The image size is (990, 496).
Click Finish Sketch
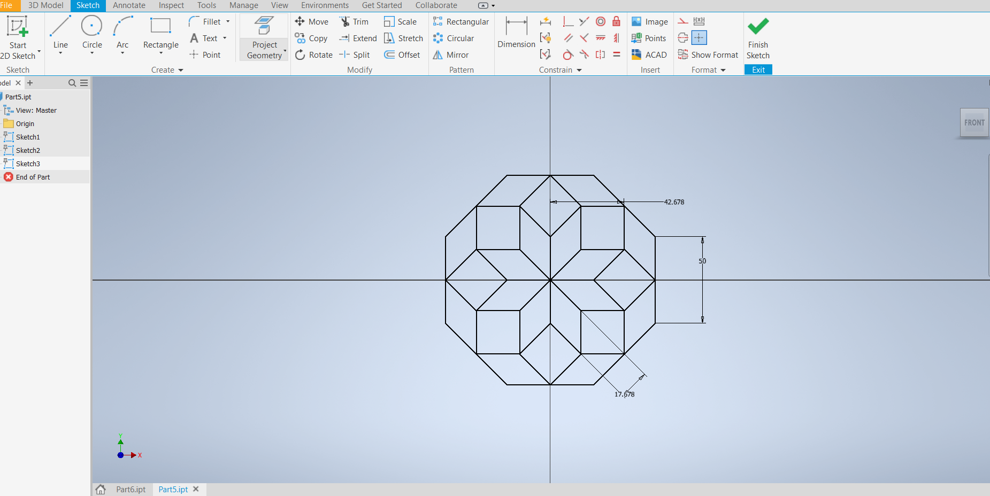(x=758, y=38)
